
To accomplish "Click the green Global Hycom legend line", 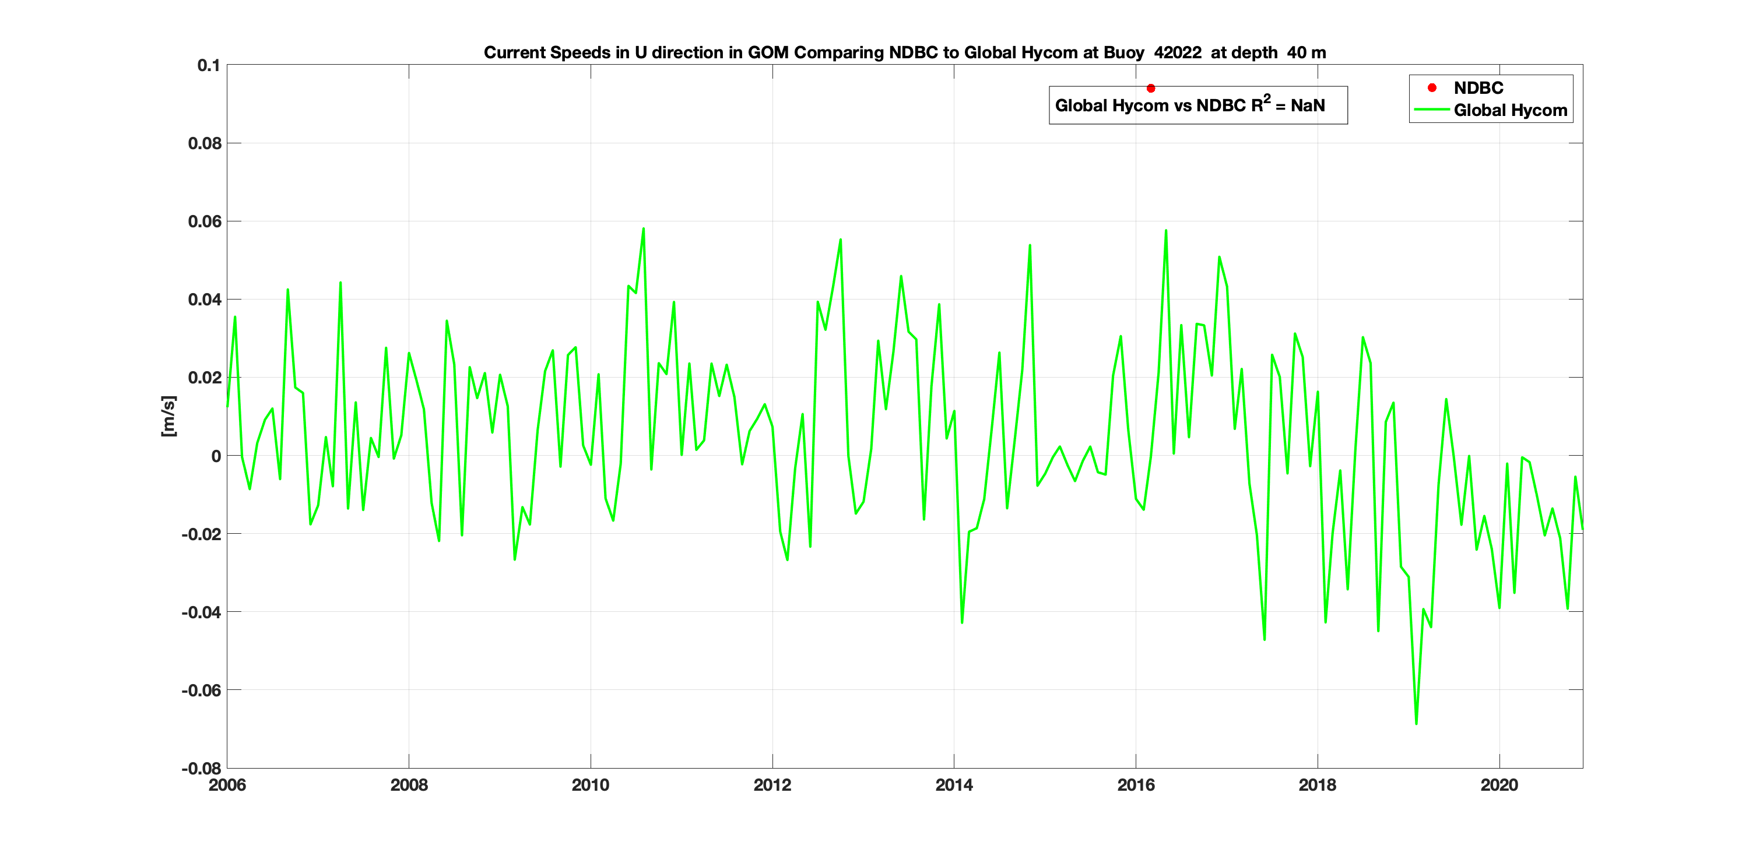I will [1431, 110].
